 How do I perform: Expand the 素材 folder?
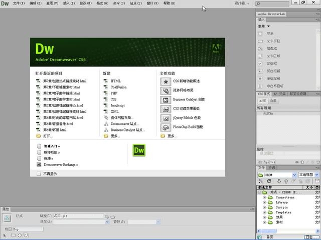264,222
